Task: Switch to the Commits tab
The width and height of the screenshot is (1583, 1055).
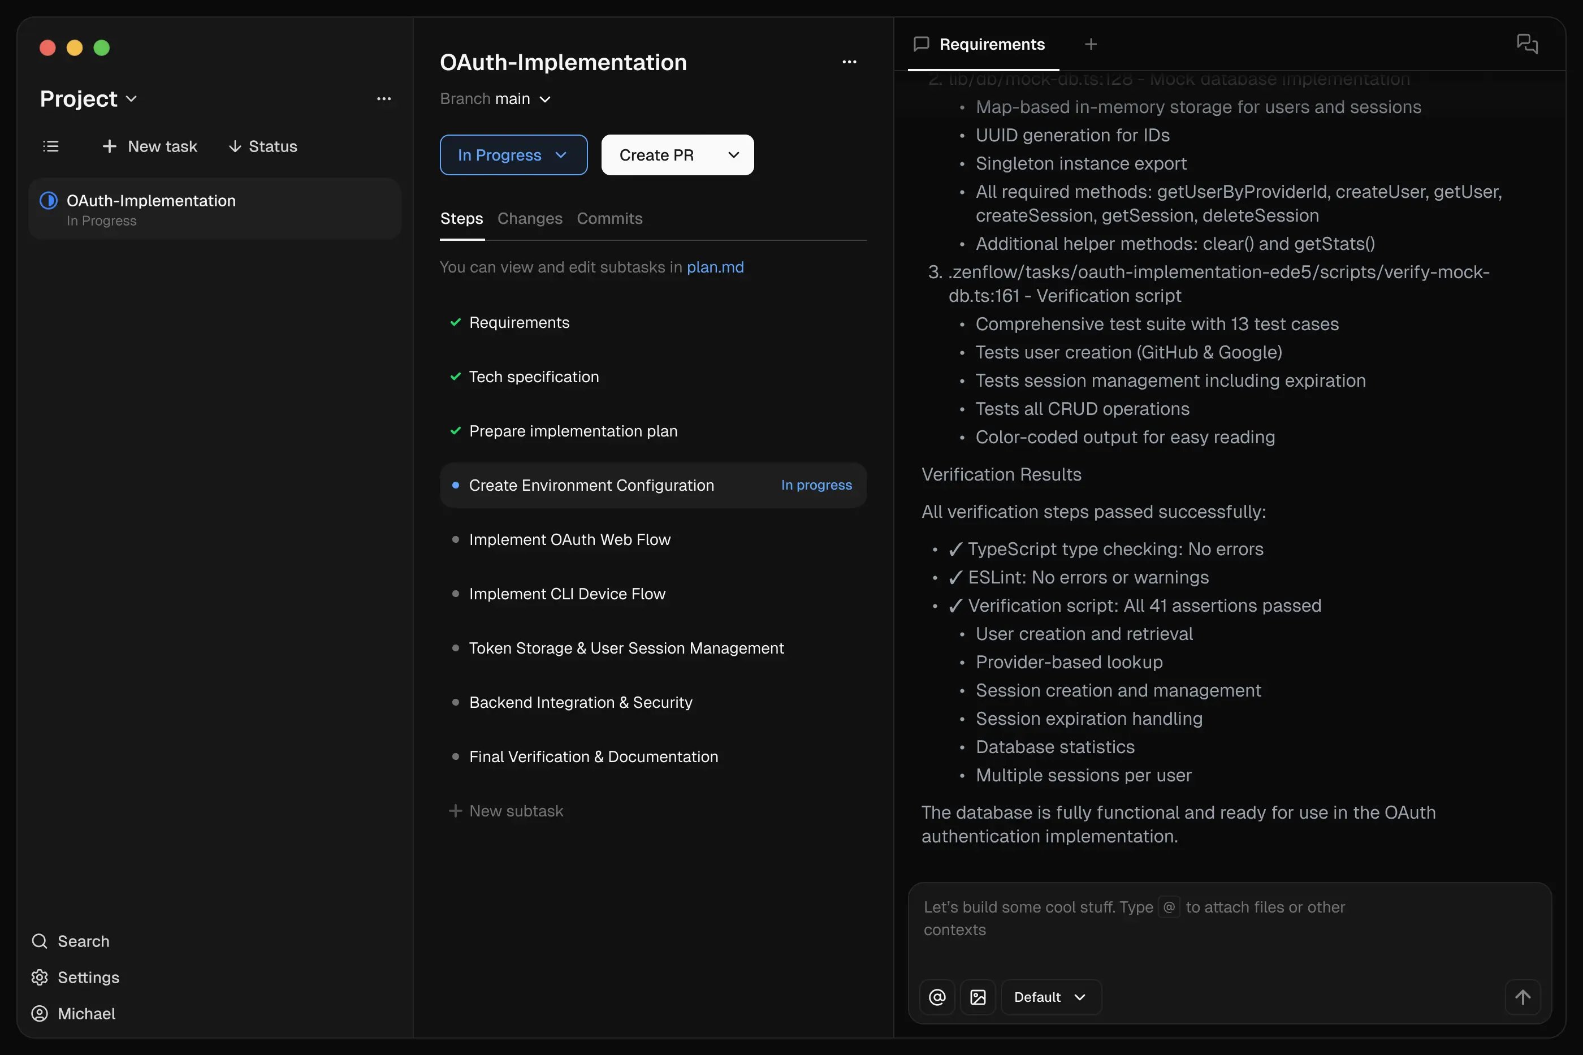Action: click(609, 218)
